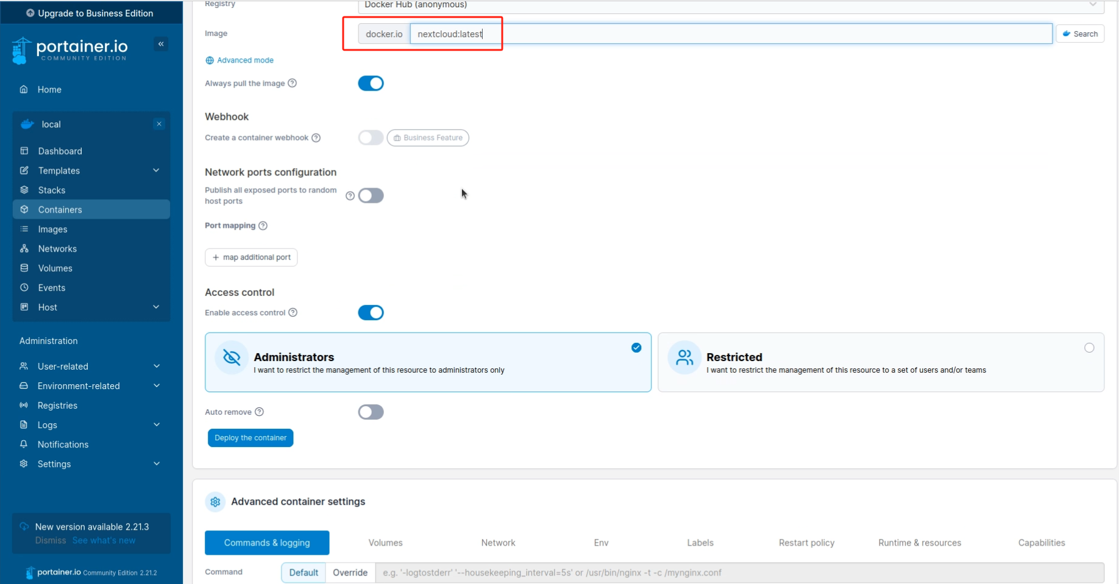This screenshot has height=584, width=1119.
Task: Click the Containers cube icon
Action: (x=24, y=209)
